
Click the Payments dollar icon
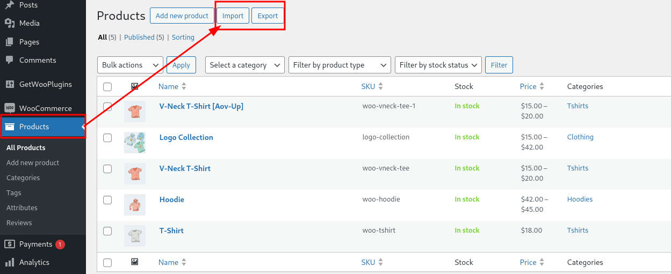(9, 244)
